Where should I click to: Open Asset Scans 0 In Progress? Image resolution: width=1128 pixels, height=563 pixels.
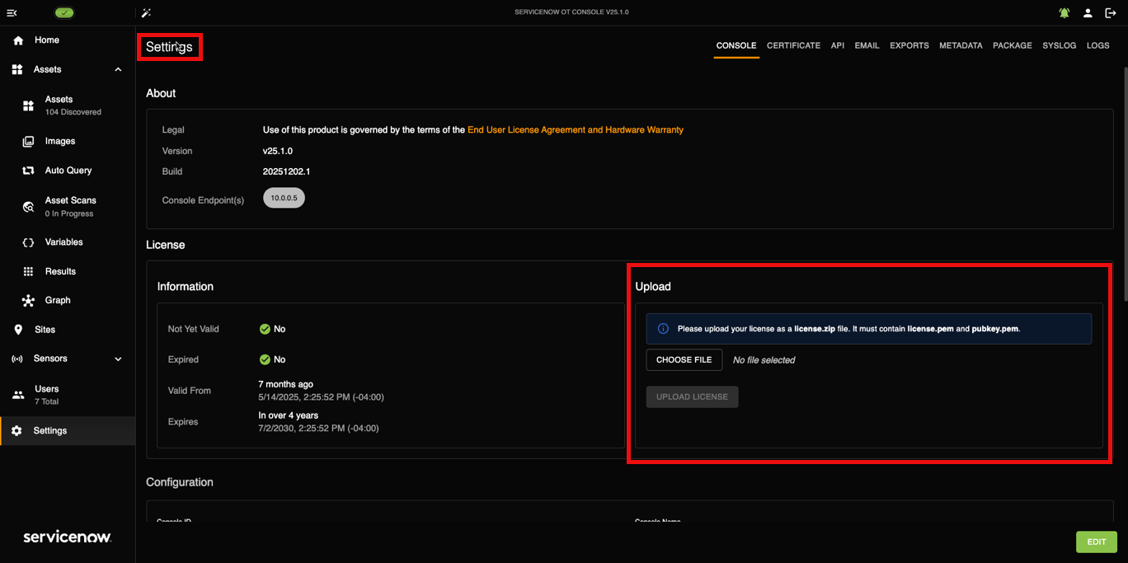coord(68,206)
